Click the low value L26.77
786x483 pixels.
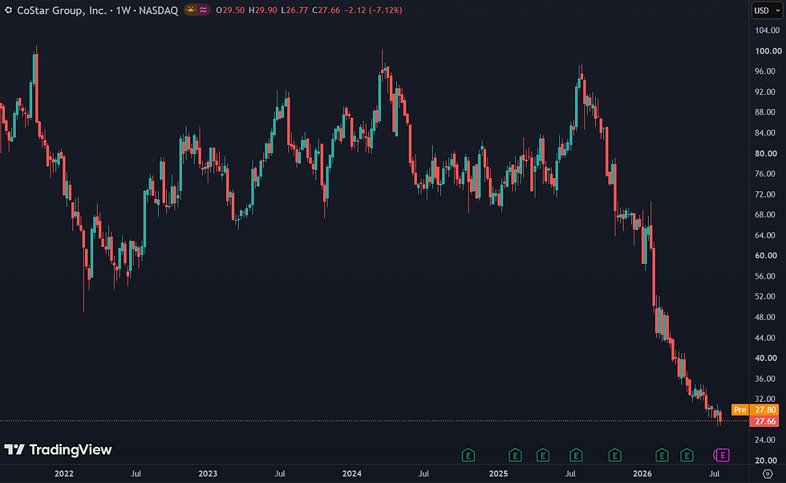pos(294,10)
